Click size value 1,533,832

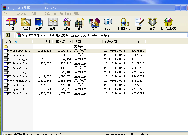coord(44,68)
